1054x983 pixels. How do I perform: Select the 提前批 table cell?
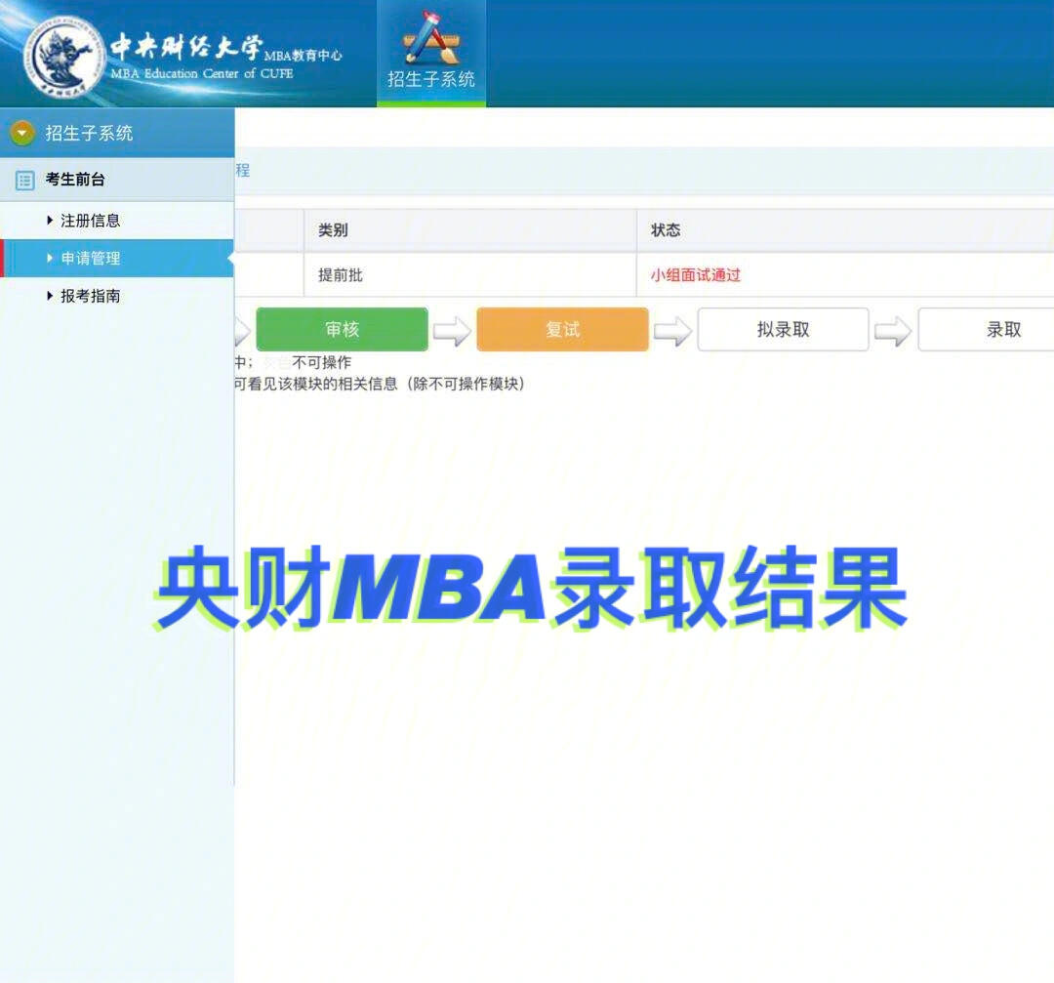click(x=469, y=275)
